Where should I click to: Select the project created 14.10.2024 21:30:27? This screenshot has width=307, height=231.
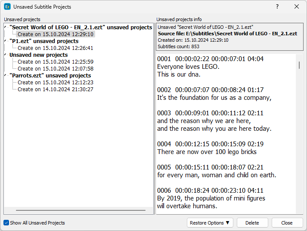click(x=55, y=89)
